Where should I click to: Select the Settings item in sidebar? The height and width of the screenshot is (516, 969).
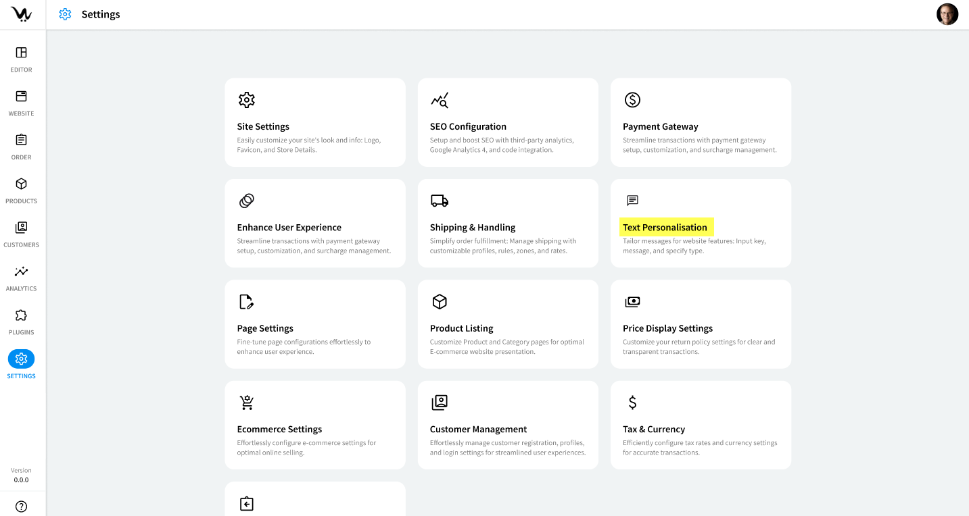[x=21, y=359]
